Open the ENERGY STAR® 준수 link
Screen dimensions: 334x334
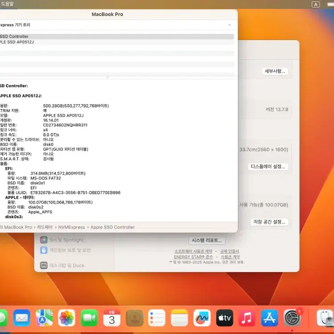(x=193, y=257)
